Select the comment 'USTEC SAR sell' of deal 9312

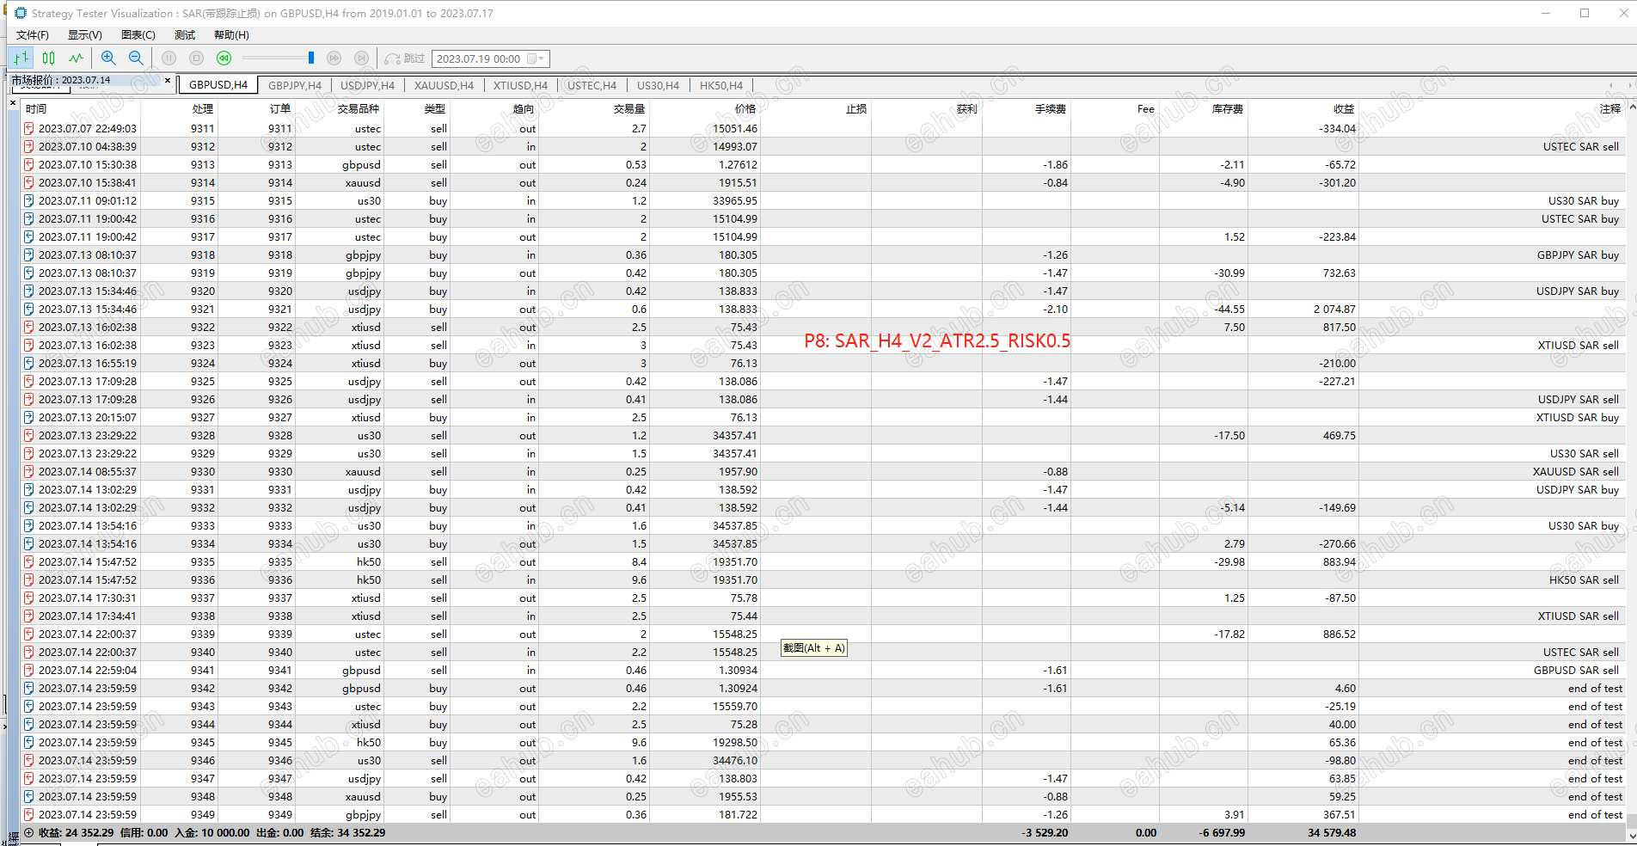1580,147
